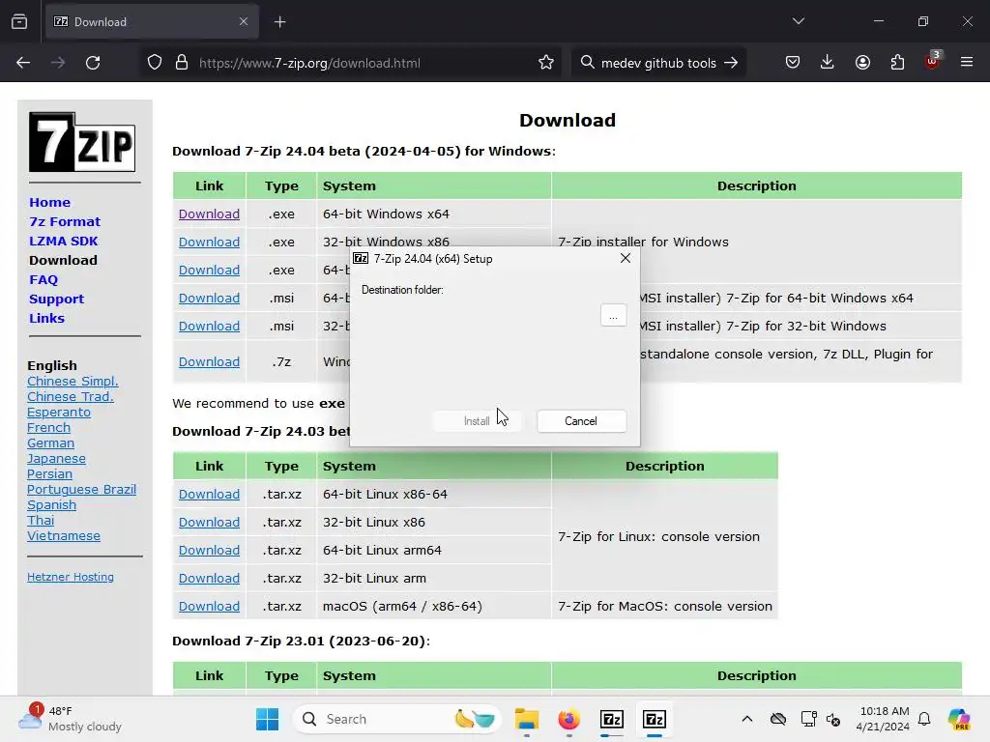Switch language to German
Image resolution: width=990 pixels, height=742 pixels.
50,442
